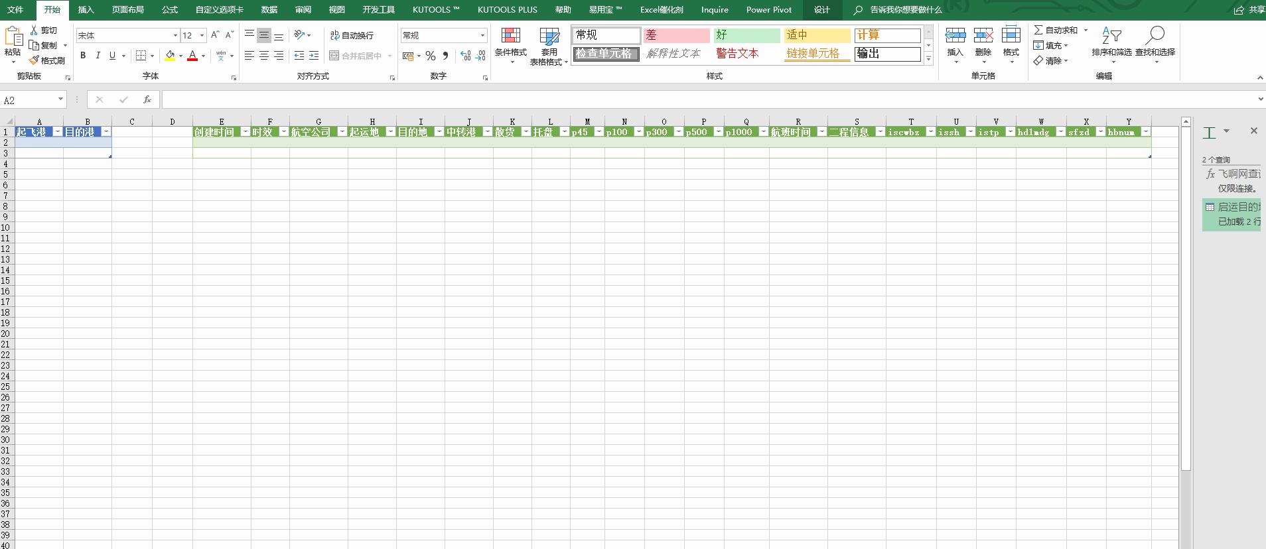Open filter dropdown for 航空公司 column
Screen dimensions: 1266x549
pos(342,132)
